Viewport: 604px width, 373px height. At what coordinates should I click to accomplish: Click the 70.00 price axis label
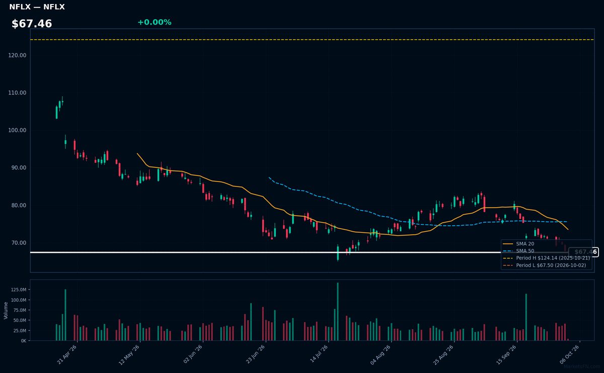[19, 243]
